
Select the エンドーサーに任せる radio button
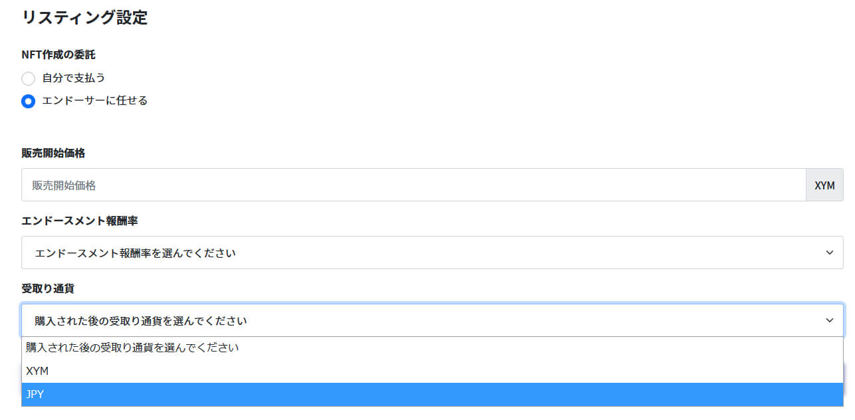click(x=28, y=102)
